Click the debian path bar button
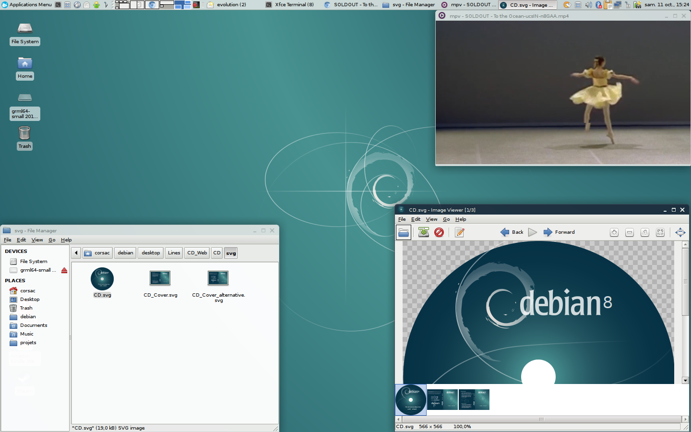 (x=126, y=253)
